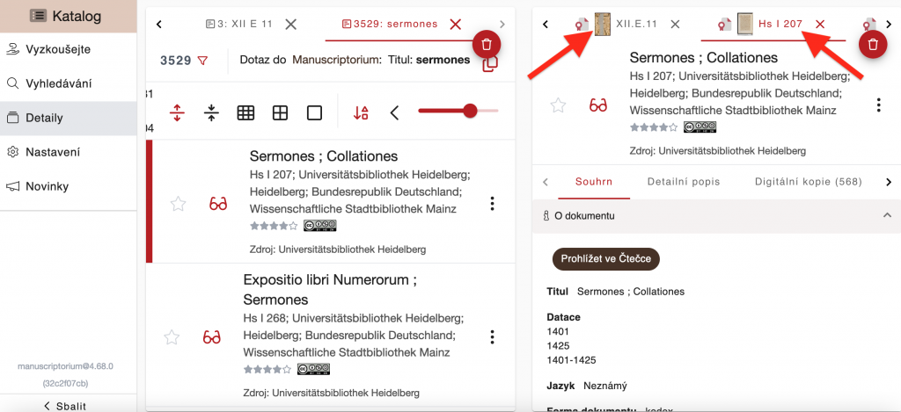Screen dimensions: 901x412
Task: Click the collapse rows icon in toolbar
Action: pos(211,112)
